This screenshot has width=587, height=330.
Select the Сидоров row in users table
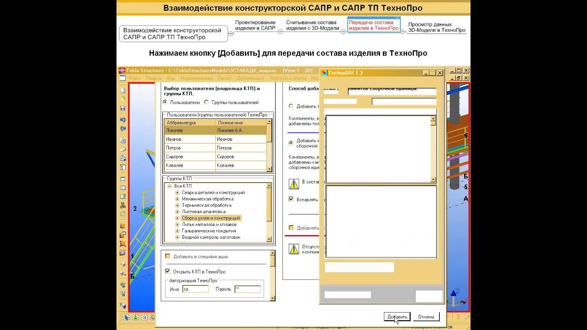[x=216, y=156]
